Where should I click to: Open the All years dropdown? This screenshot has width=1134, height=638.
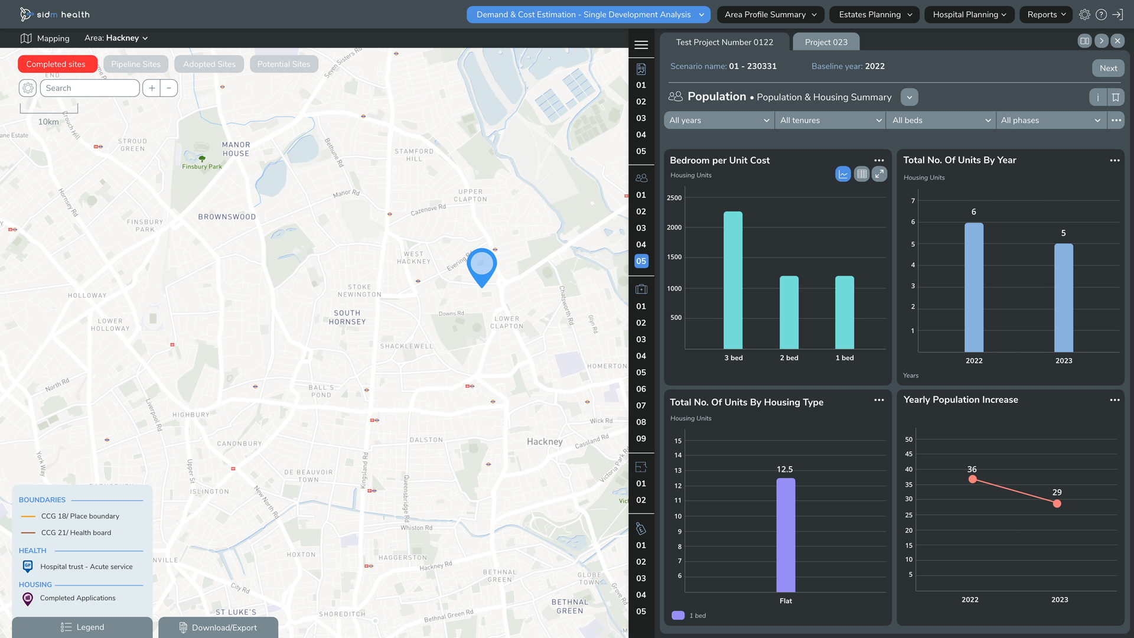coord(719,121)
